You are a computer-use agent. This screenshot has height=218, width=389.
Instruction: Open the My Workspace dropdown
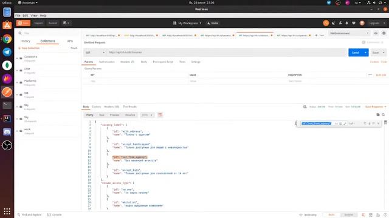187,23
